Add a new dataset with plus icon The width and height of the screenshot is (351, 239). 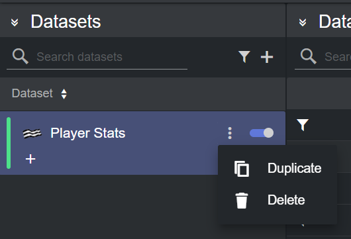(x=267, y=57)
